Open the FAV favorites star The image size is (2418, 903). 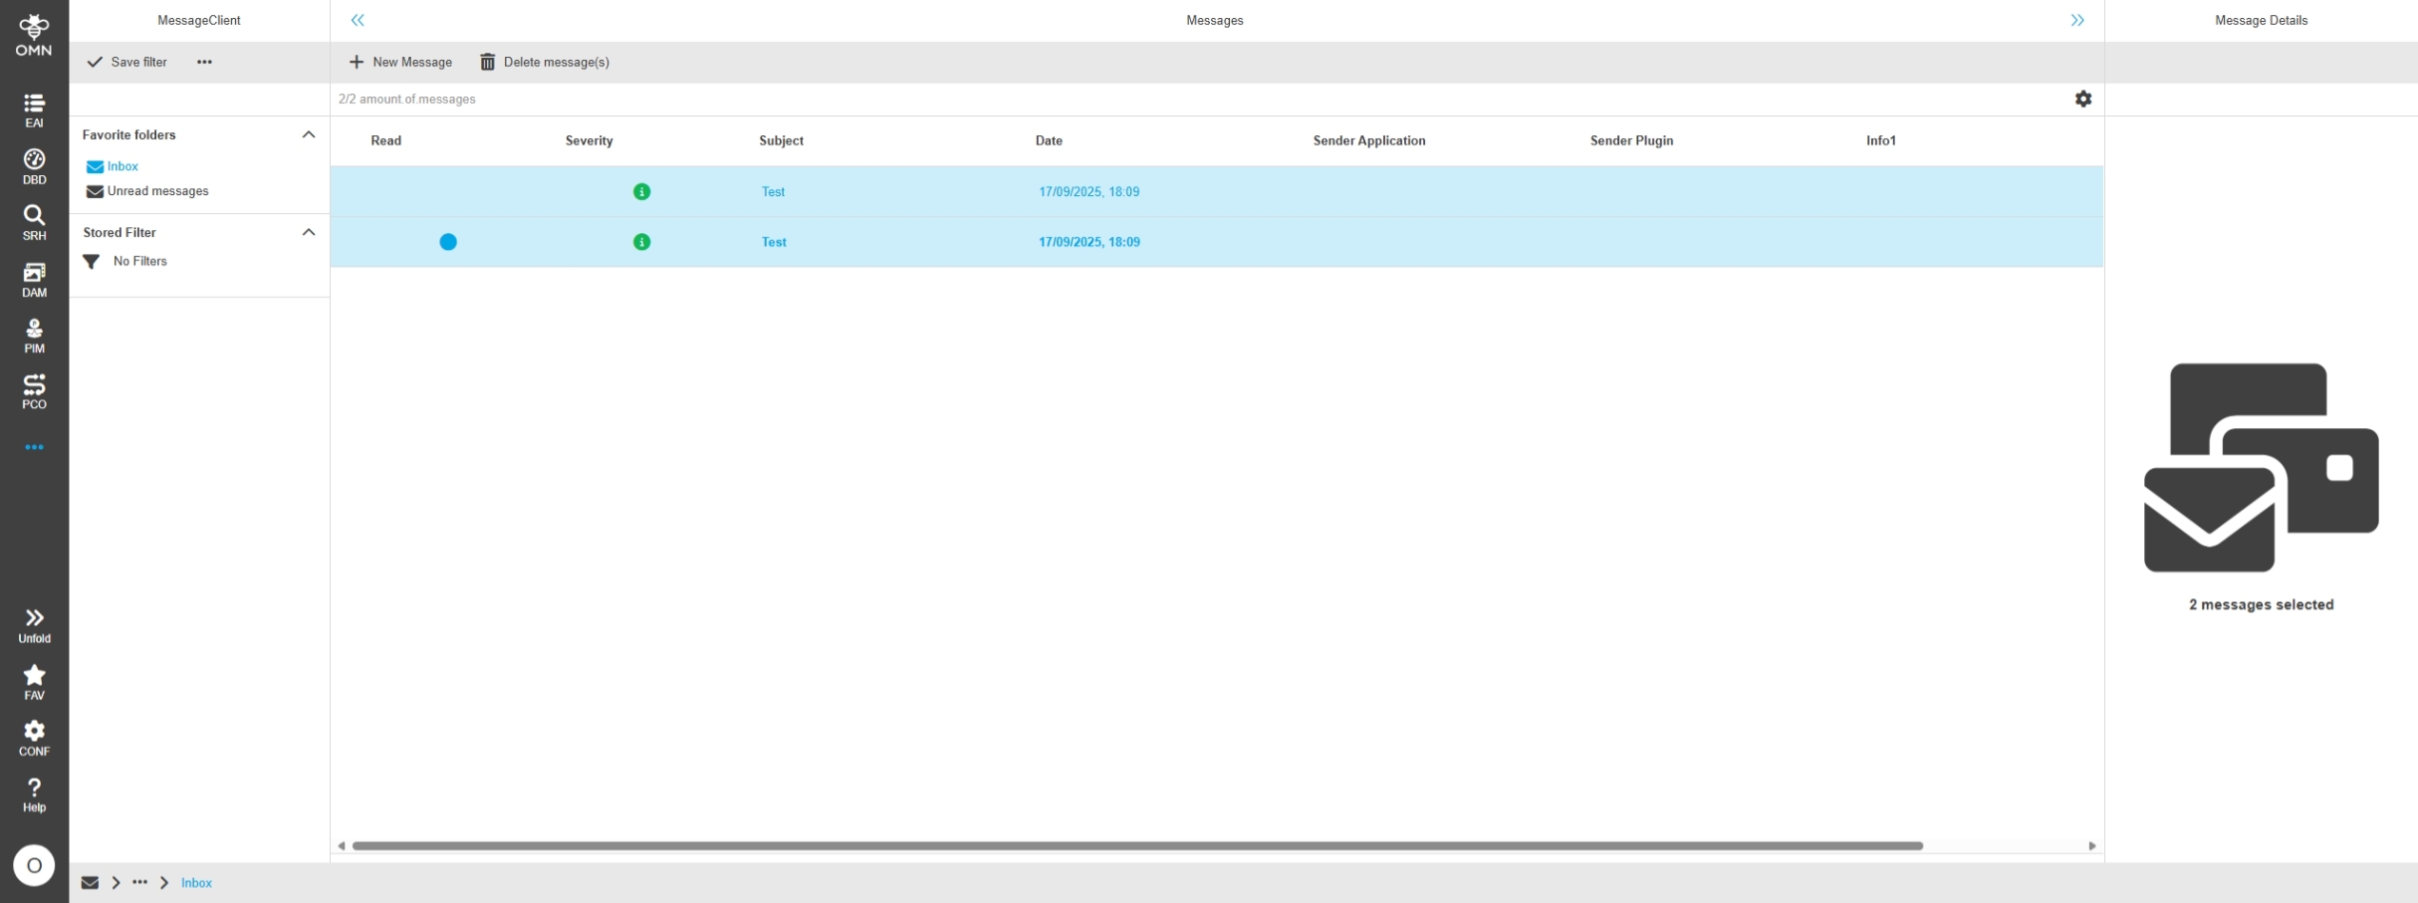click(x=34, y=682)
